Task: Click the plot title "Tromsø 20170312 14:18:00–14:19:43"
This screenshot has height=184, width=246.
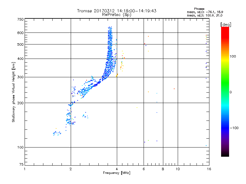Action: pos(117,11)
